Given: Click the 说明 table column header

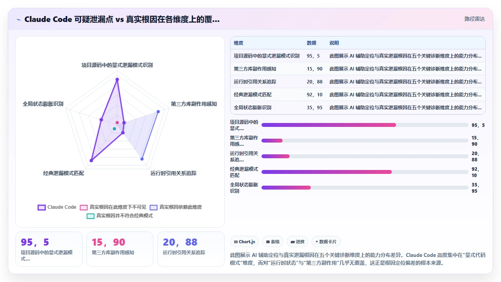Looking at the screenshot, I should click(x=334, y=43).
